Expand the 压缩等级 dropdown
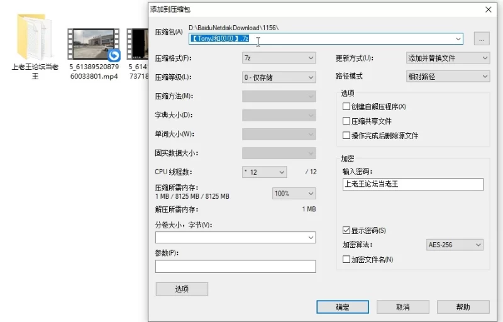The image size is (503, 322). 279,77
